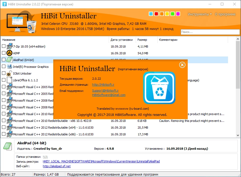Click the HiBit monitor and trash header logo
The image size is (241, 177).
point(22,22)
